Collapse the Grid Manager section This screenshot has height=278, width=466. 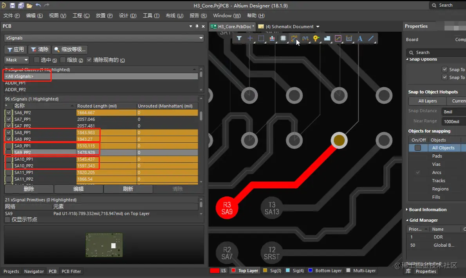click(407, 220)
